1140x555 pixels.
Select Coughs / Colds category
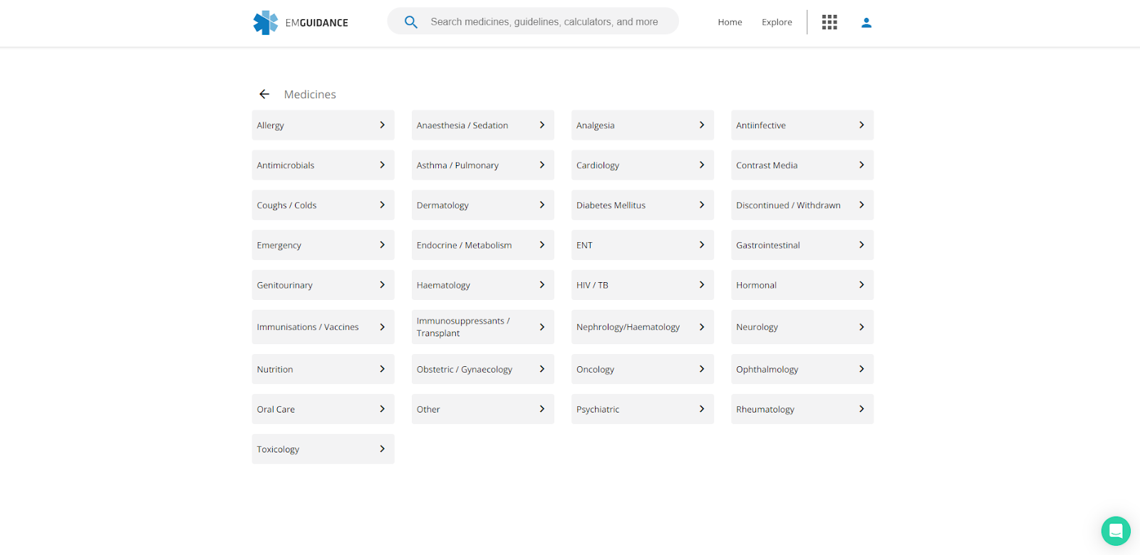[323, 205]
